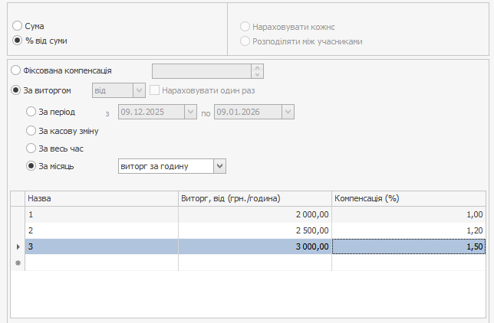
Task: Click the 'Назва' column header
Action: [100, 198]
